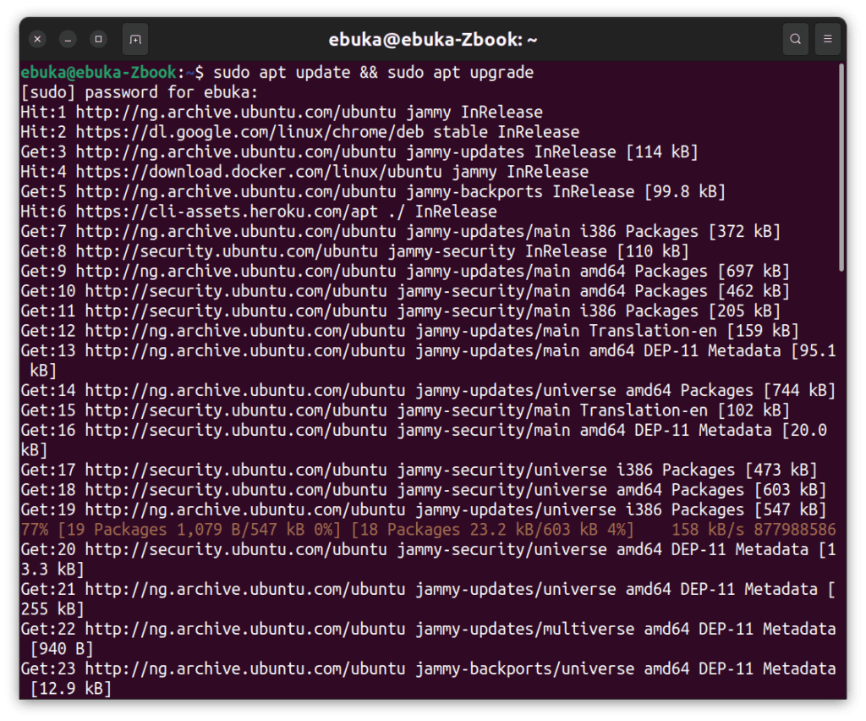The height and width of the screenshot is (721, 866).
Task: Click the 'Get:17' line with [473 kB]
Action: (x=419, y=471)
